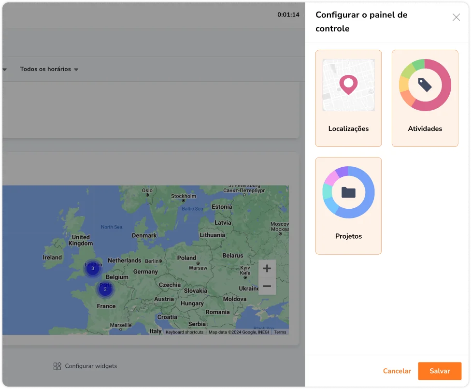Click the Oslo city label on map
Image resolution: width=471 pixels, height=389 pixels.
[x=147, y=190]
